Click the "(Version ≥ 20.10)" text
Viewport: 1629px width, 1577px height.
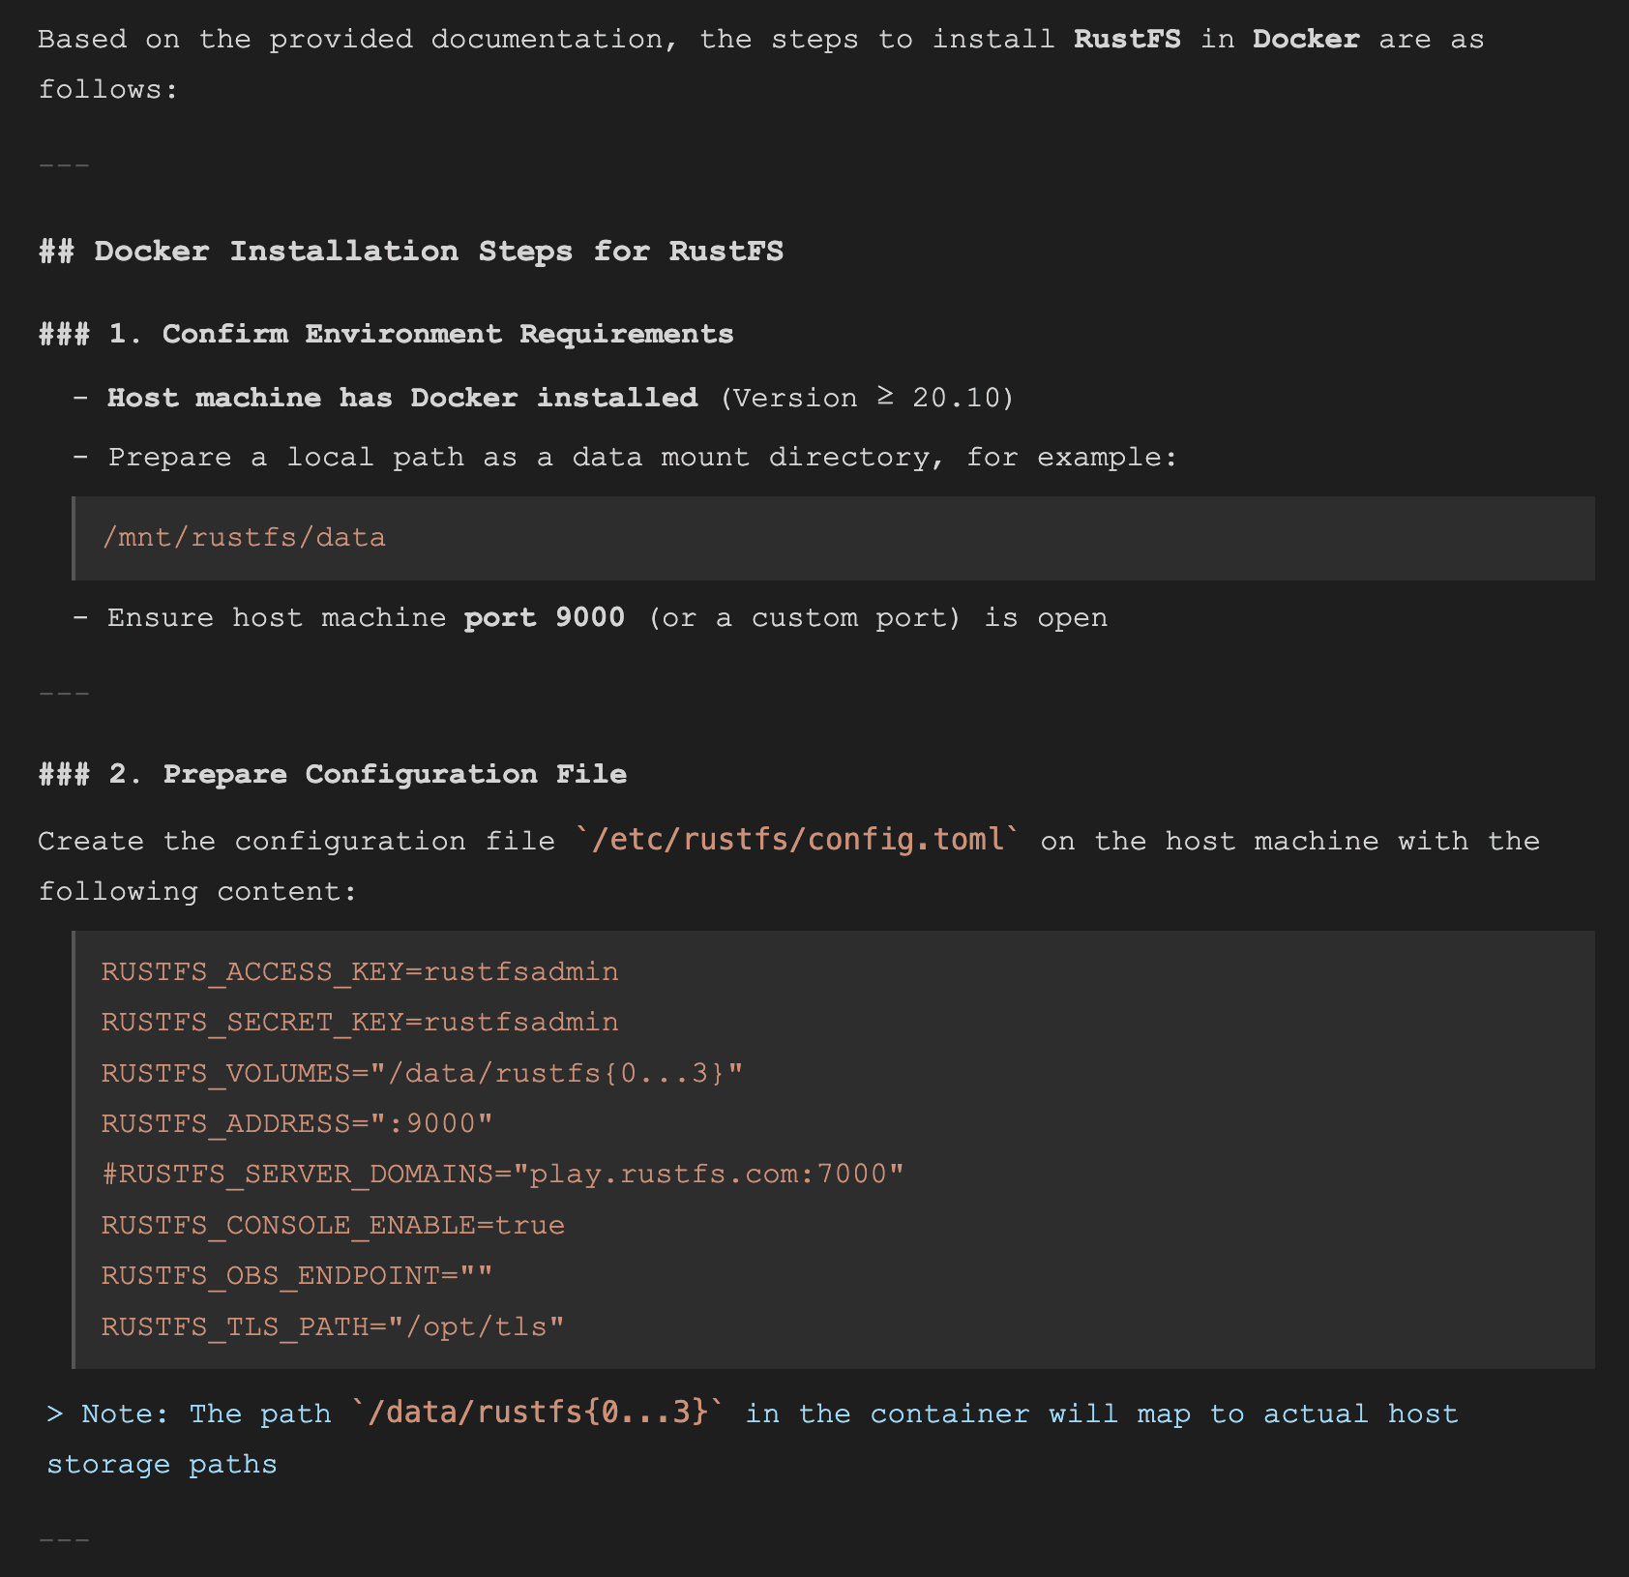click(x=867, y=398)
